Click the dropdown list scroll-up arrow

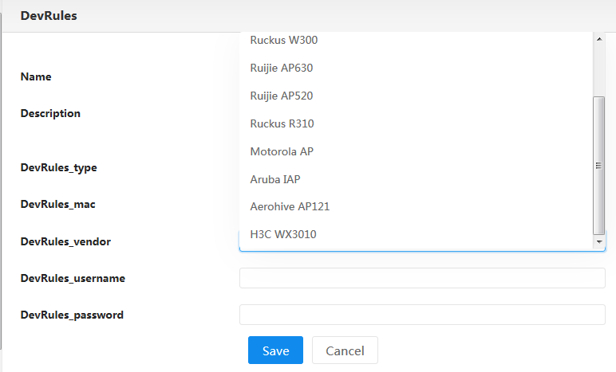pos(599,39)
